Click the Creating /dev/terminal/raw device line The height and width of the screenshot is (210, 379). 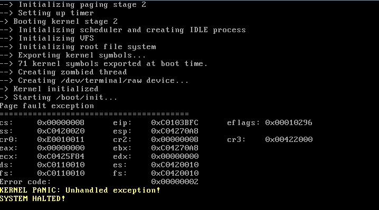pos(94,81)
